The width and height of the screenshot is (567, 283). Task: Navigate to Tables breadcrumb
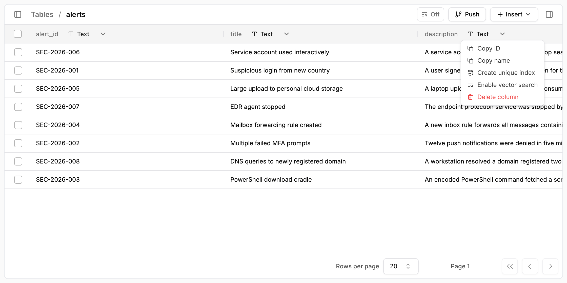point(42,14)
